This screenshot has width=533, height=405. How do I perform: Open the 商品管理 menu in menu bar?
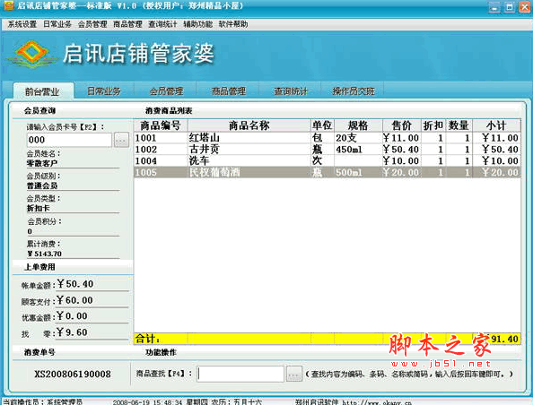tap(127, 24)
